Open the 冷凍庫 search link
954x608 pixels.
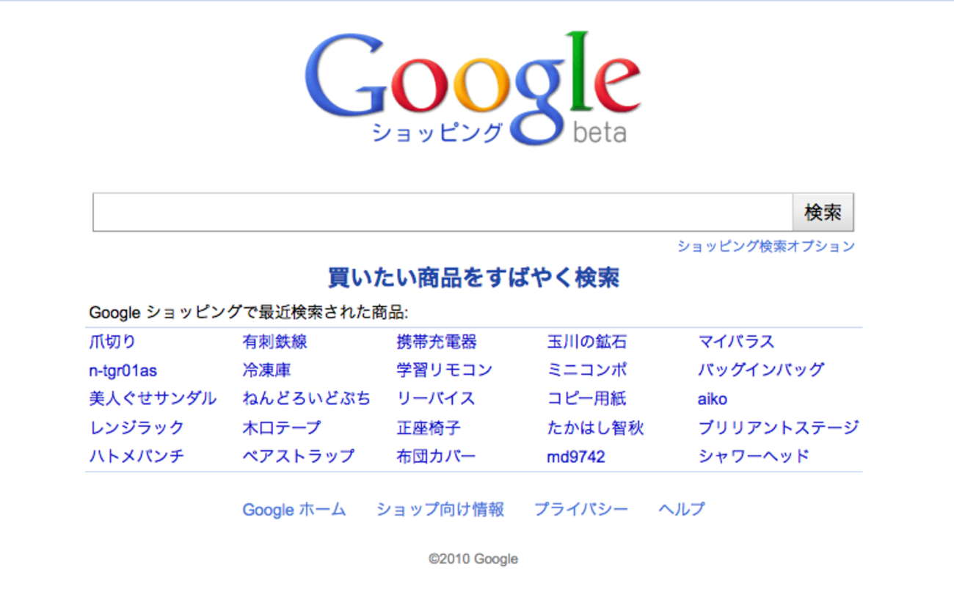[x=266, y=370]
